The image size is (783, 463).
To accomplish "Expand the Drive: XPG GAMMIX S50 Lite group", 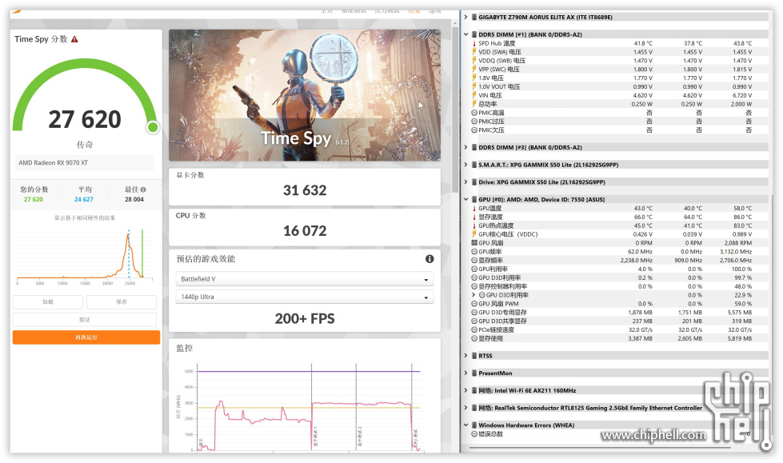I will pyautogui.click(x=466, y=182).
